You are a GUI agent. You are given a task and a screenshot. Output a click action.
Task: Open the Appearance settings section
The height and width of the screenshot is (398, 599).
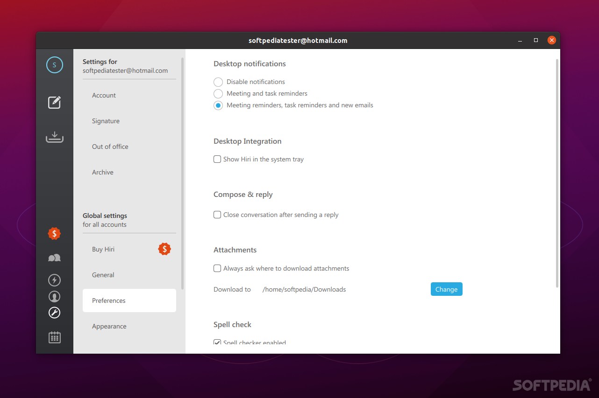click(129, 326)
